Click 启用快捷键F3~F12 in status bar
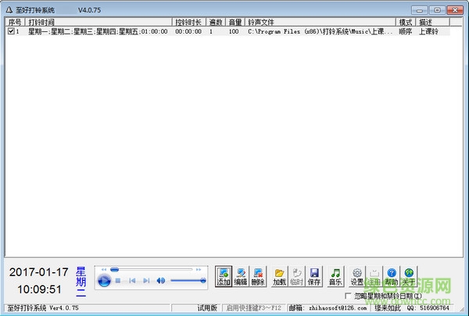Viewport: 469px width, 316px height. [x=253, y=308]
